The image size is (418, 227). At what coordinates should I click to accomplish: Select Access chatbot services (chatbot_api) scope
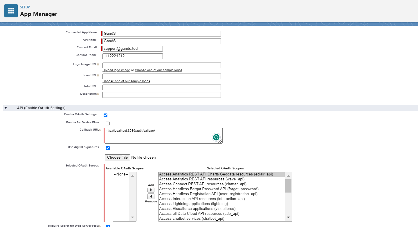[x=222, y=219]
